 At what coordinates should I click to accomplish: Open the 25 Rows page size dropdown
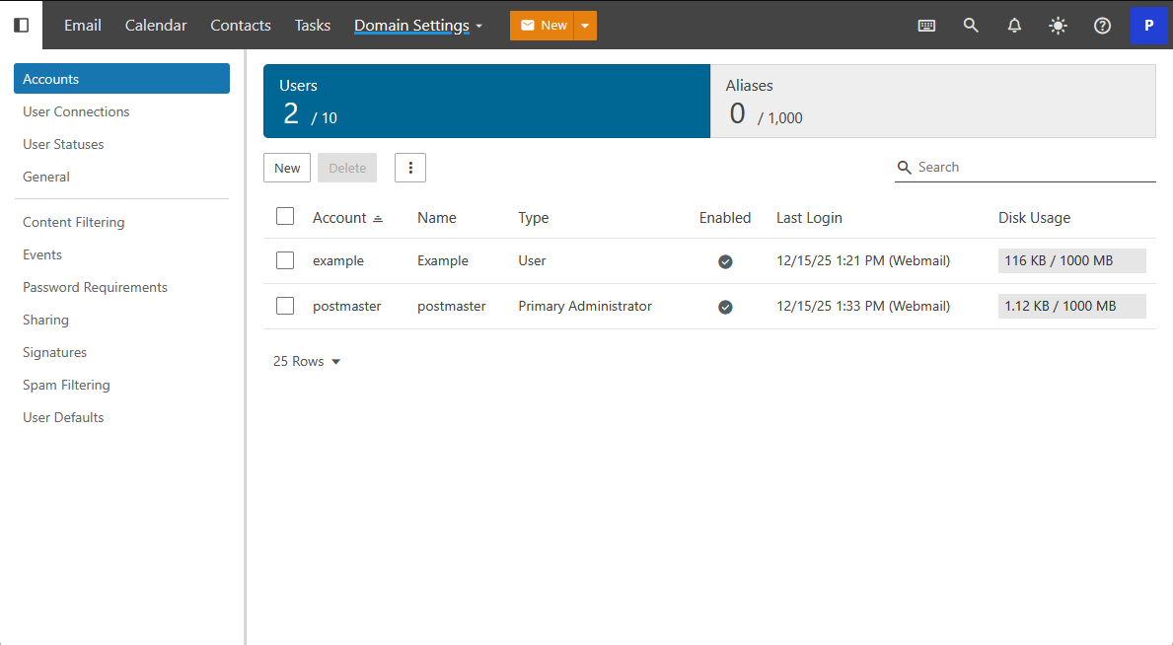[307, 362]
